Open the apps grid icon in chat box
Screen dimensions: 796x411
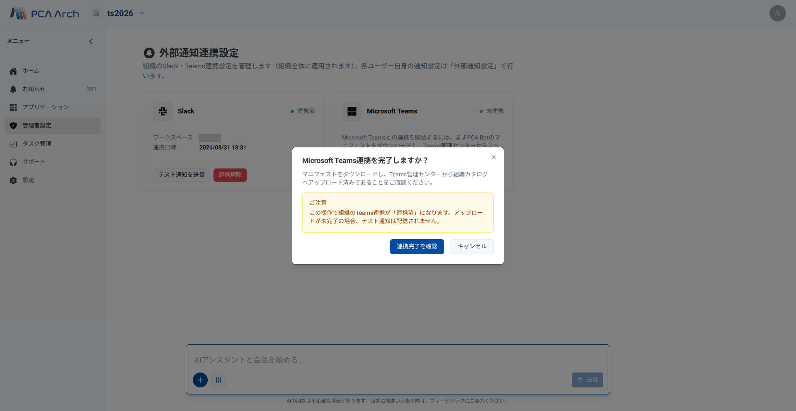pos(218,380)
